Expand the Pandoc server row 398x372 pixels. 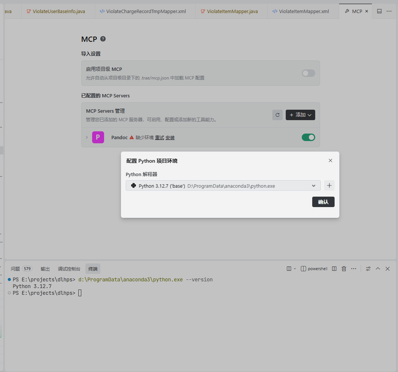pos(87,137)
